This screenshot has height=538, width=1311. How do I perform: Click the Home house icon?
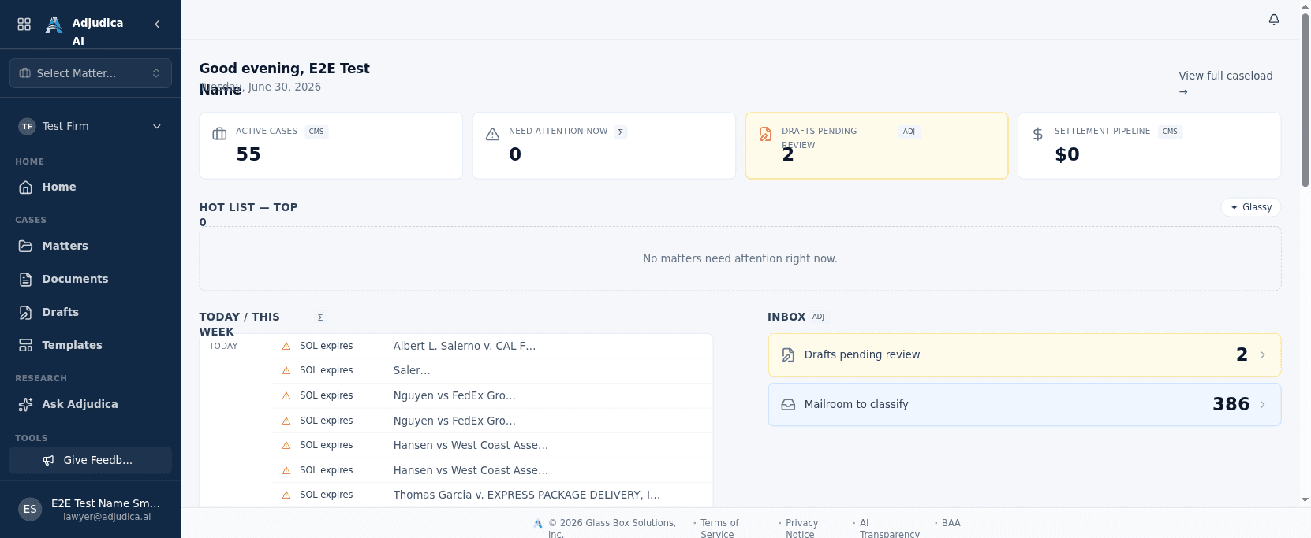point(26,187)
